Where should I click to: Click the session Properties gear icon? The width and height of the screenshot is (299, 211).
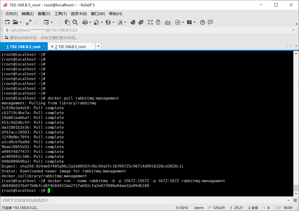click(x=46, y=22)
